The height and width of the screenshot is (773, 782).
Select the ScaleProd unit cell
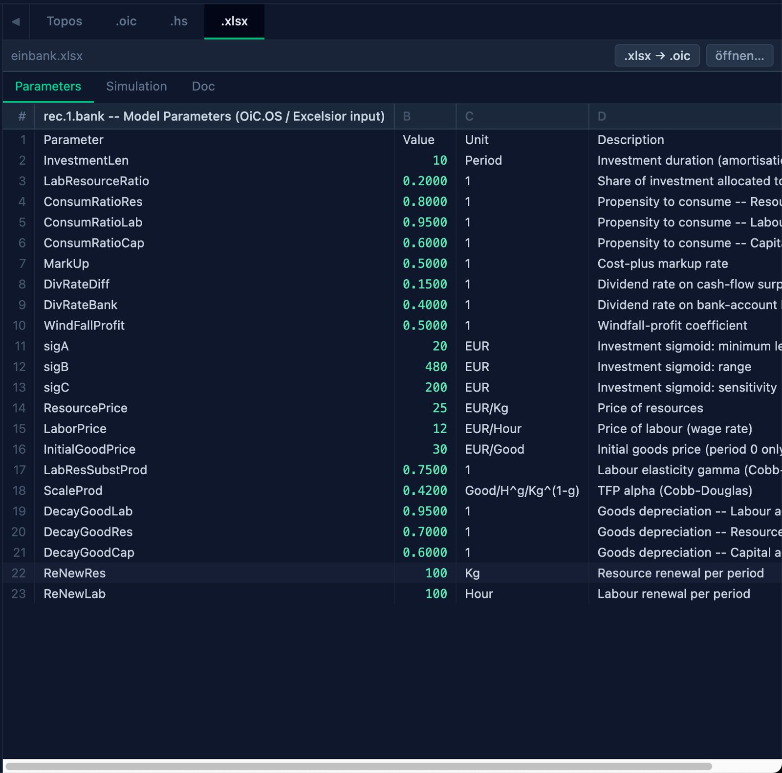[x=522, y=490]
